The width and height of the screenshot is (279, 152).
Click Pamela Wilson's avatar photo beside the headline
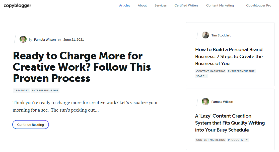coord(23,39)
